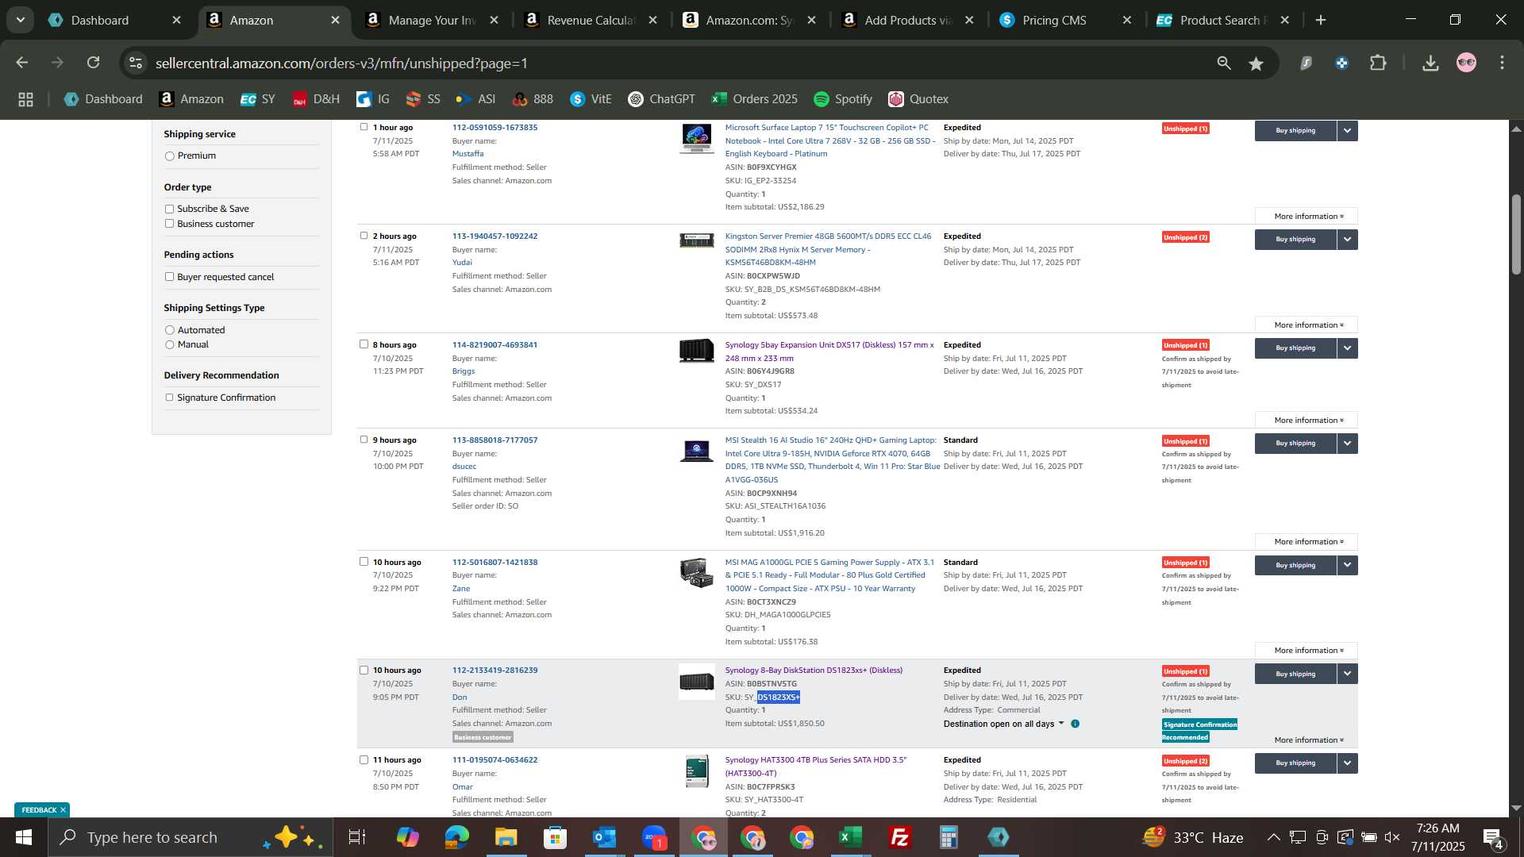The width and height of the screenshot is (1524, 857).
Task: Click Buy shipping for Synology DX517 order
Action: [x=1295, y=348]
